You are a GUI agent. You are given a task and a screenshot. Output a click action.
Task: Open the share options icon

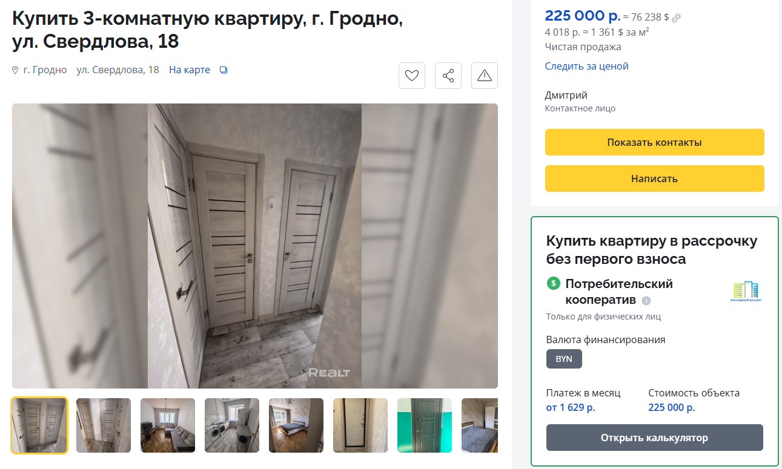click(x=448, y=76)
